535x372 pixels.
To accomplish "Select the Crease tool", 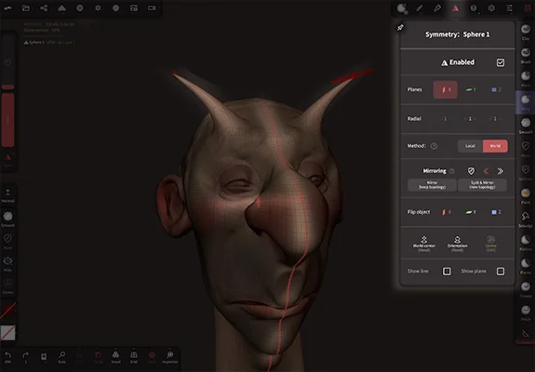I will click(526, 289).
